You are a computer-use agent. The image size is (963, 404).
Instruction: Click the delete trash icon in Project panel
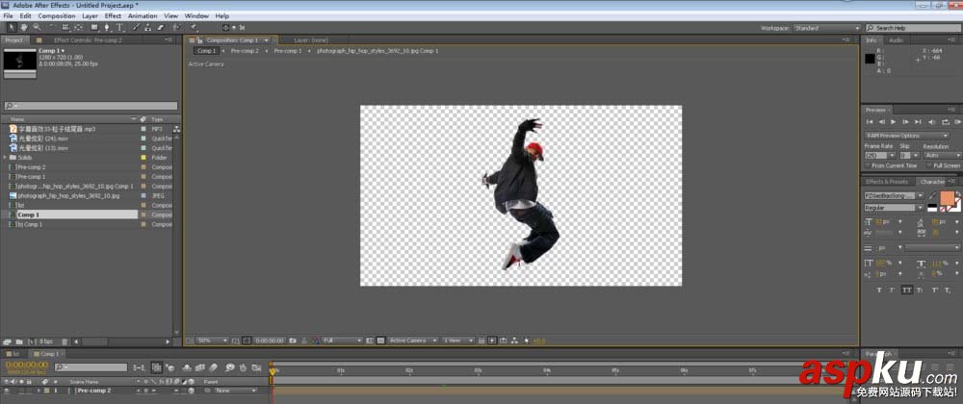coord(65,341)
